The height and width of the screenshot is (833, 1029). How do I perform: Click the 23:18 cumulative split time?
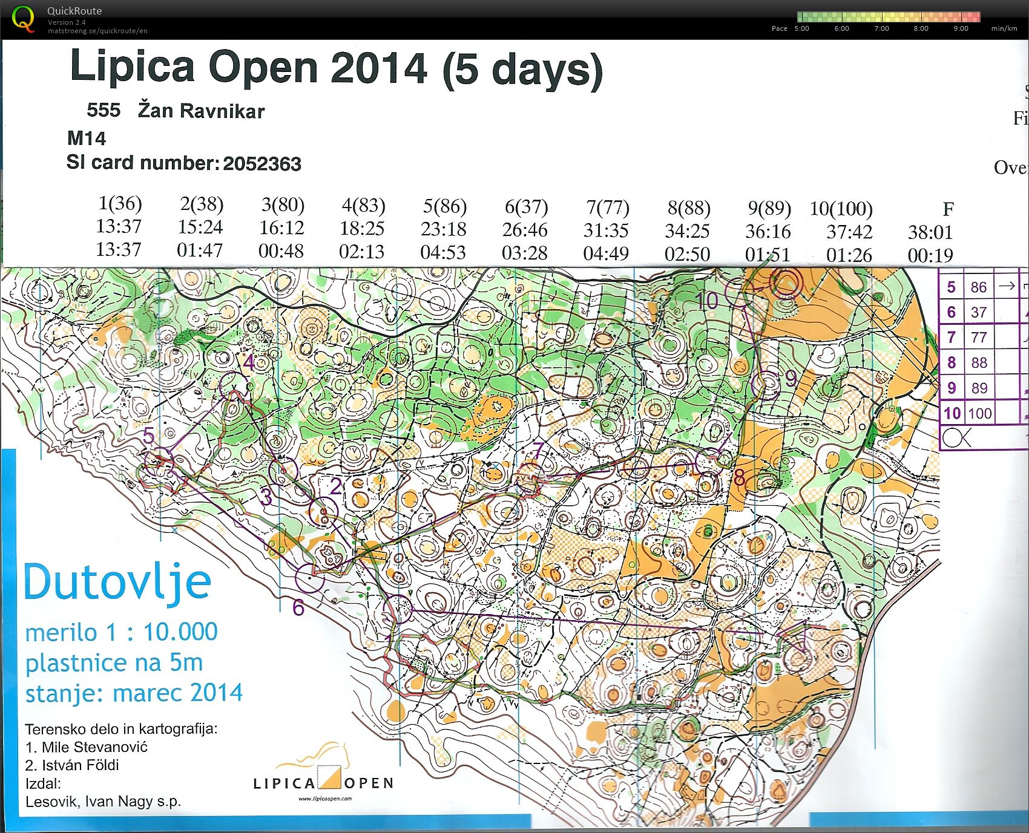pos(444,229)
